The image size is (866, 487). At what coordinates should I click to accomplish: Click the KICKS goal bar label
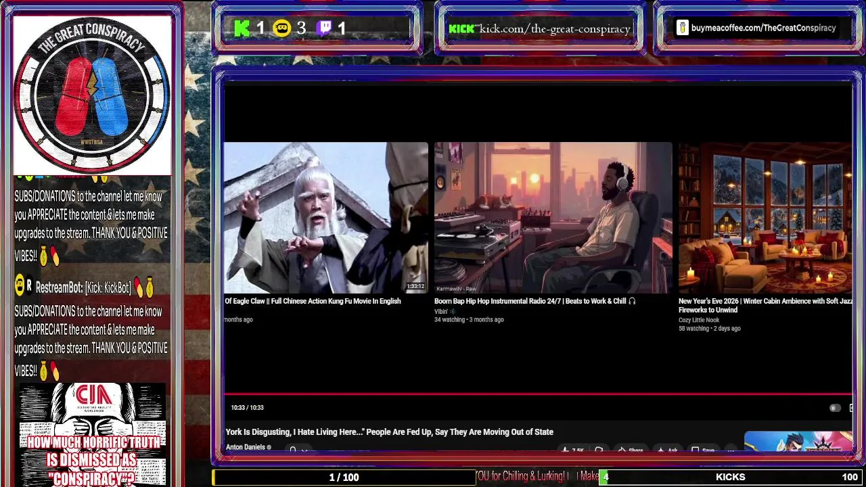click(x=731, y=477)
